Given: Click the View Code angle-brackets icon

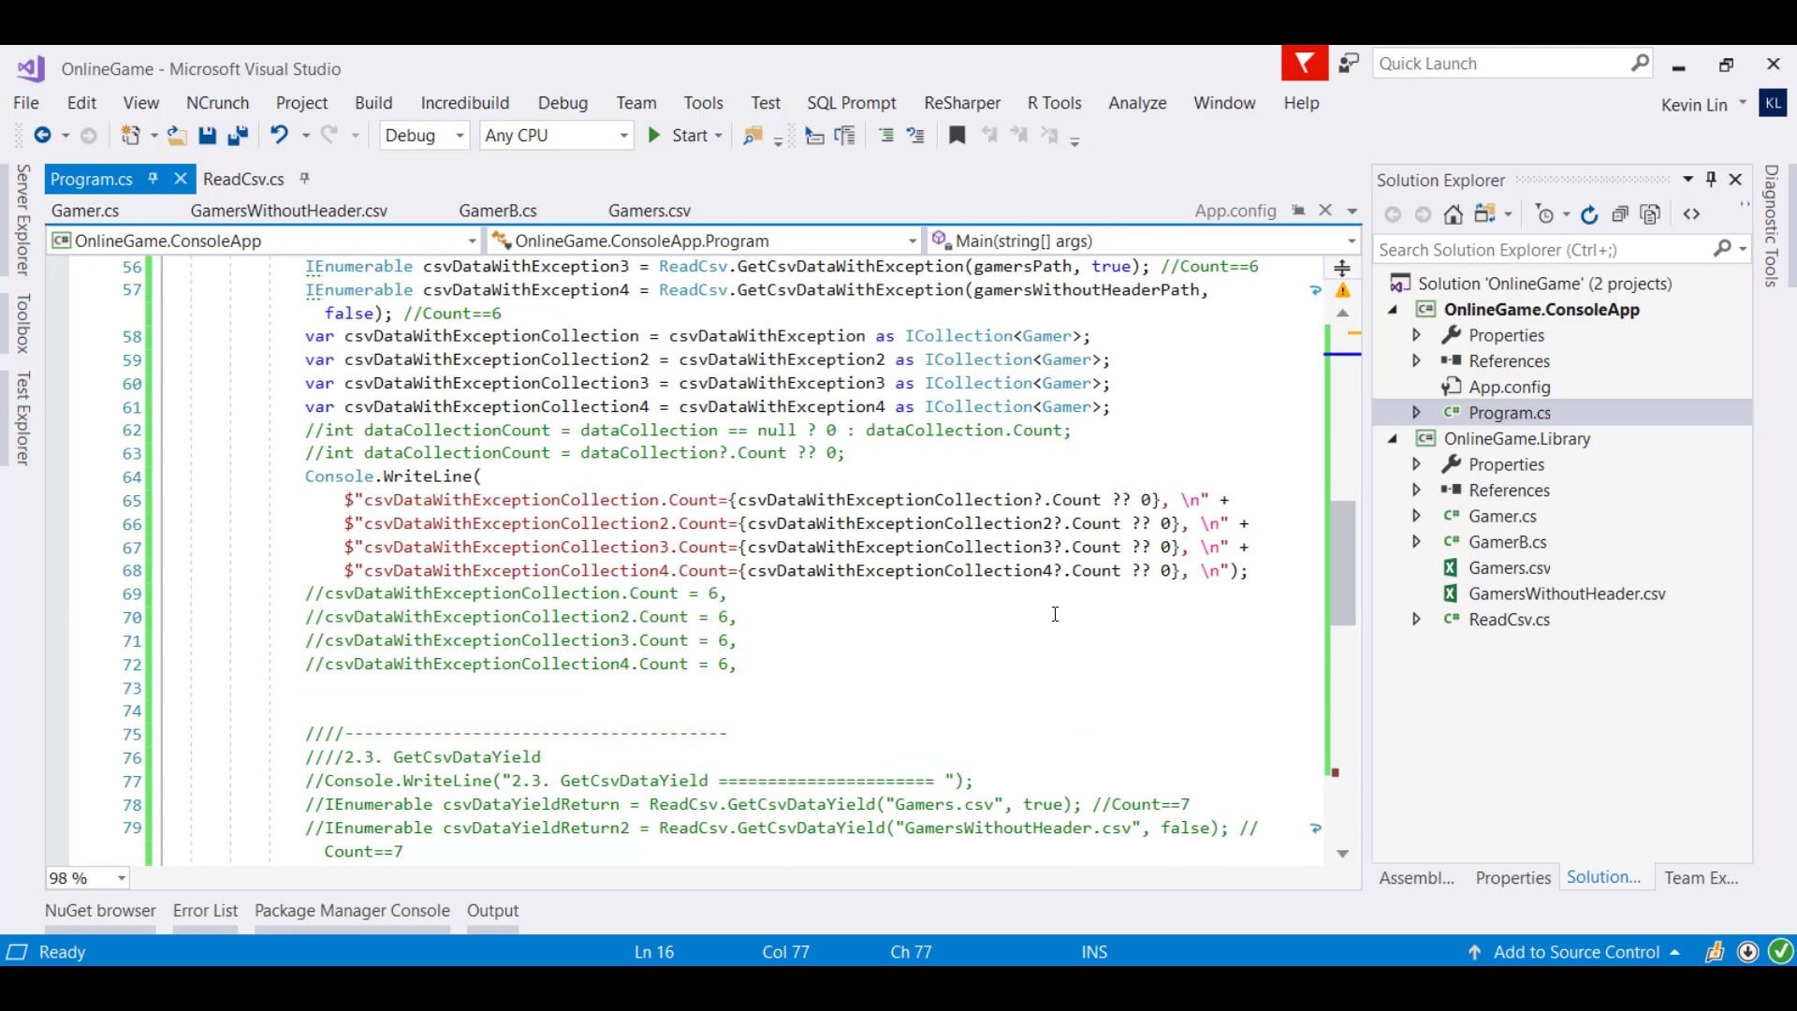Looking at the screenshot, I should 1691,214.
